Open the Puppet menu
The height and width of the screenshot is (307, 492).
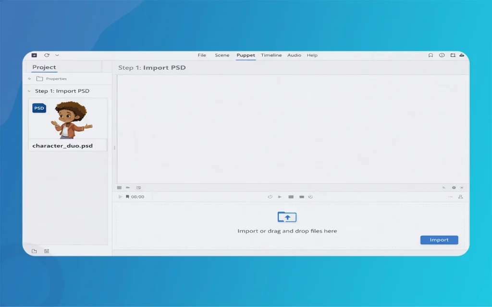(246, 55)
